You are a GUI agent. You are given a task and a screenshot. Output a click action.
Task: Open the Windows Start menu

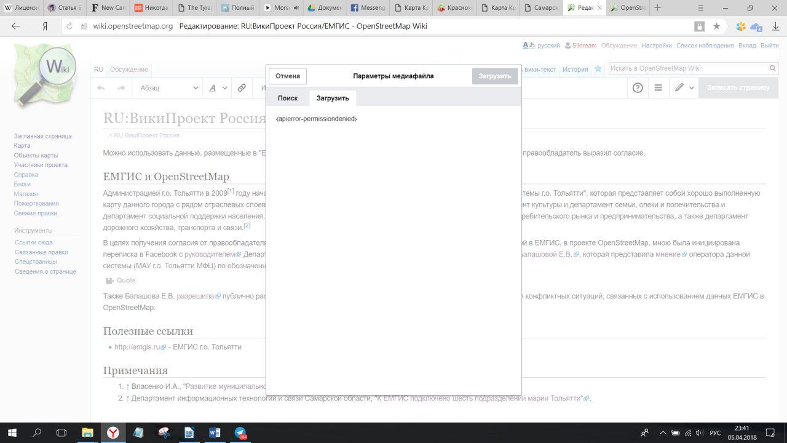[12, 433]
